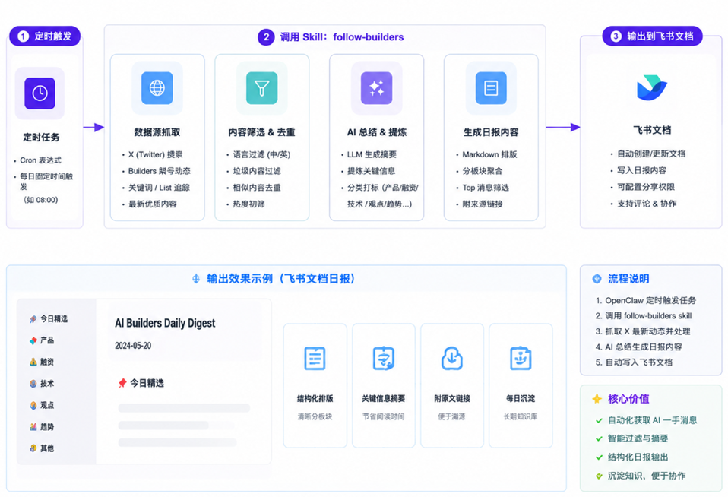This screenshot has width=728, height=497.
Task: Select the 技术 sidebar label
Action: (x=47, y=383)
